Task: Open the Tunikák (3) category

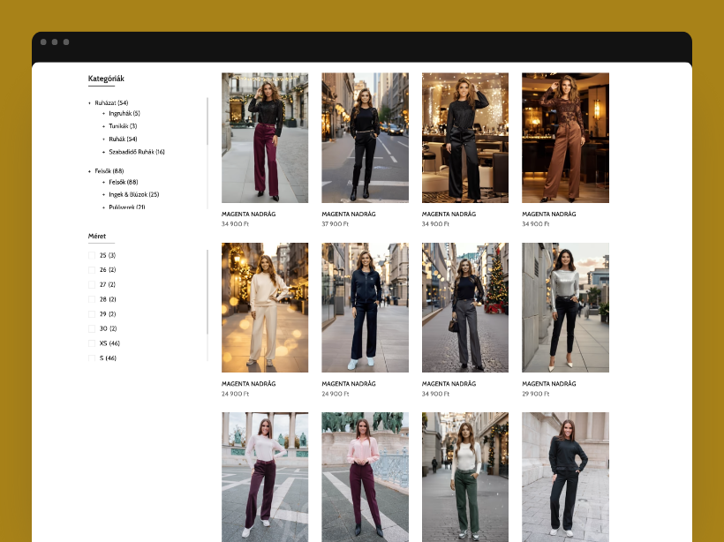Action: tap(123, 126)
